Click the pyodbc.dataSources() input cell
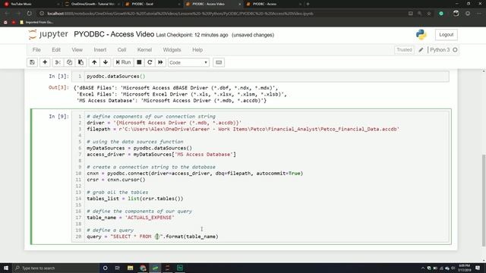The image size is (486, 273). [x=260, y=76]
